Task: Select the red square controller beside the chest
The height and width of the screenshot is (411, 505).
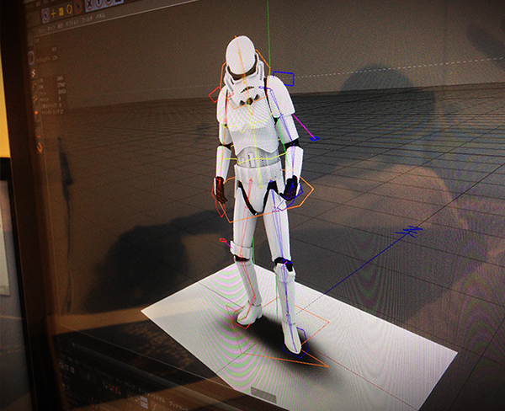Action: 215,95
